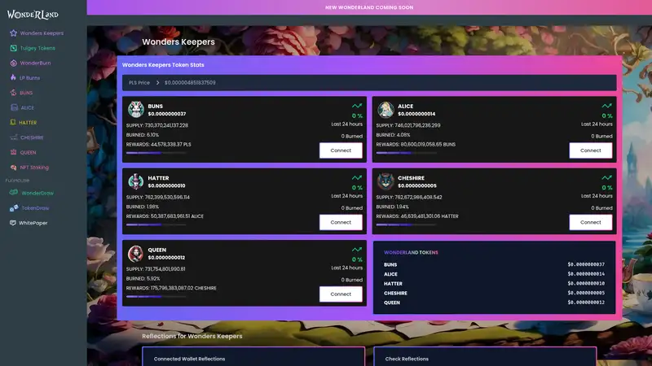Click the QUEEN rewards CHESHIRE amount text
Viewport: 652px width, 366px height.
pos(183,288)
